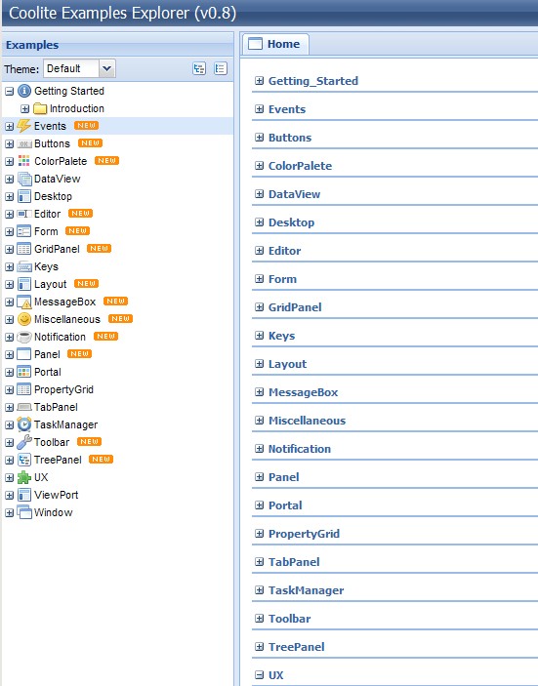Image resolution: width=538 pixels, height=686 pixels.
Task: Click the DataView tree icon
Action: coord(24,179)
